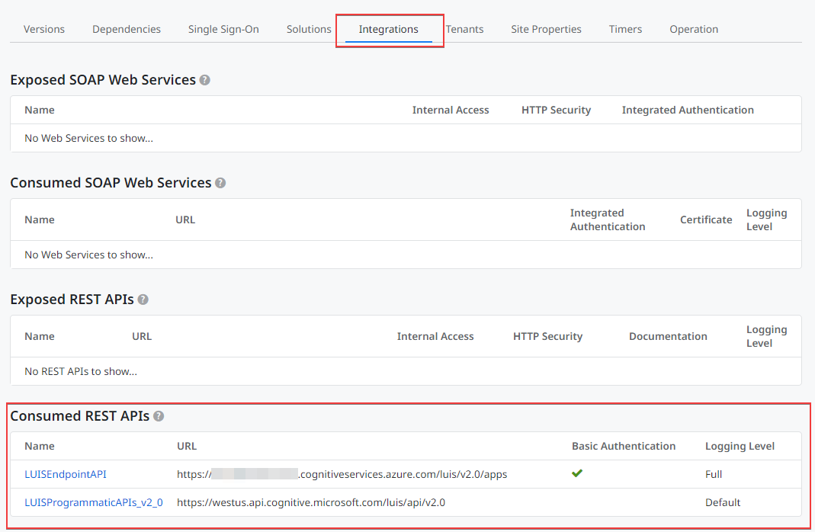
Task: Click the Name column header under Consumed REST APIs
Action: point(39,446)
